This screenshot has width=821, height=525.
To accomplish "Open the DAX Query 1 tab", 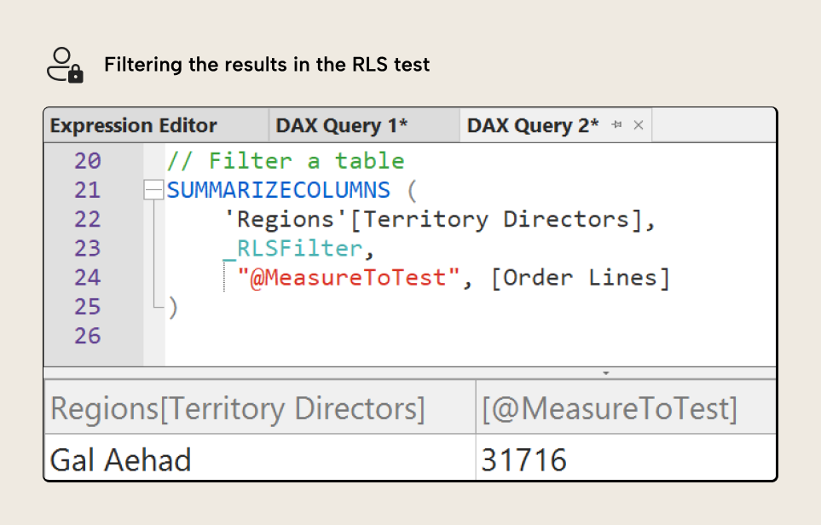I will (350, 124).
